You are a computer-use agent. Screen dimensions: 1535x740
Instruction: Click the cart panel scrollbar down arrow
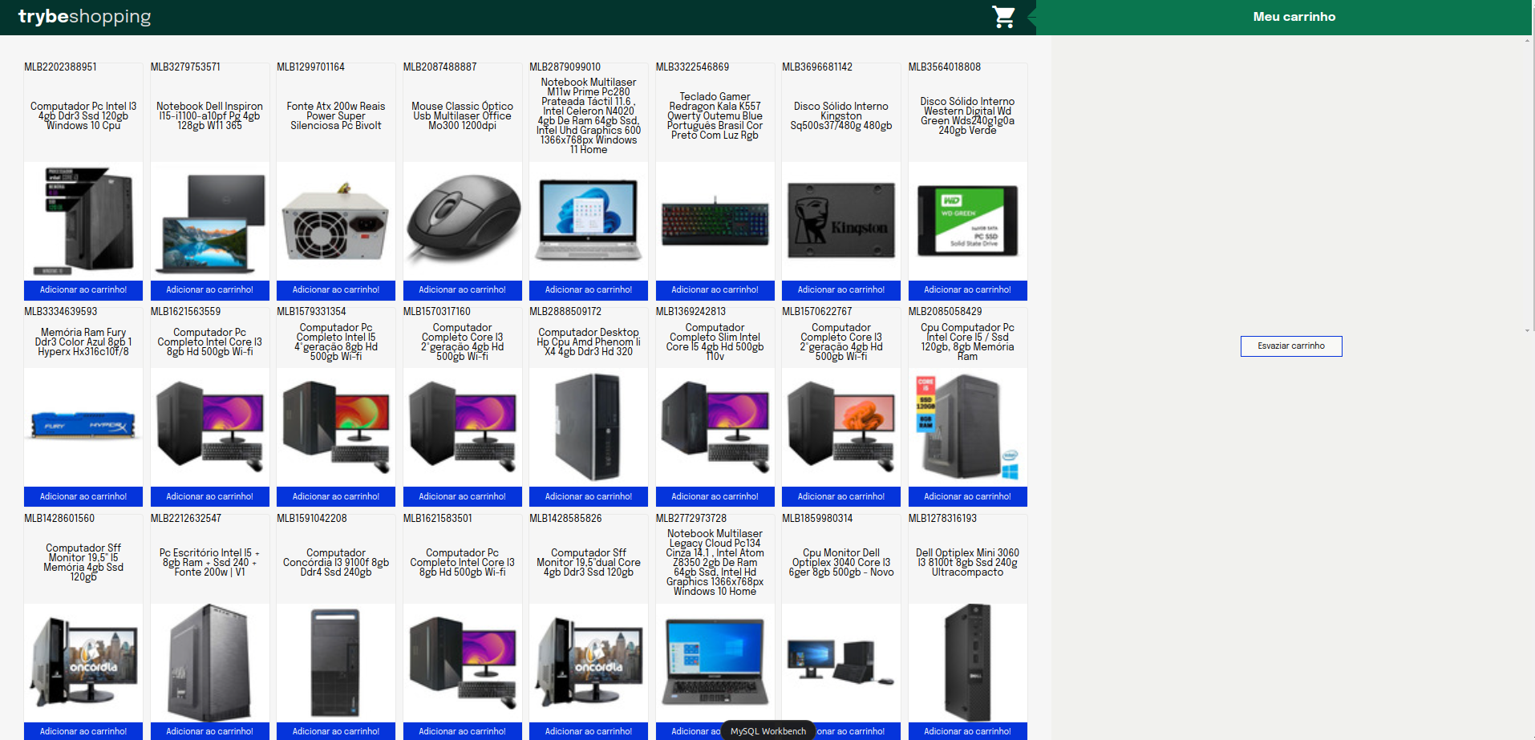point(1527,330)
